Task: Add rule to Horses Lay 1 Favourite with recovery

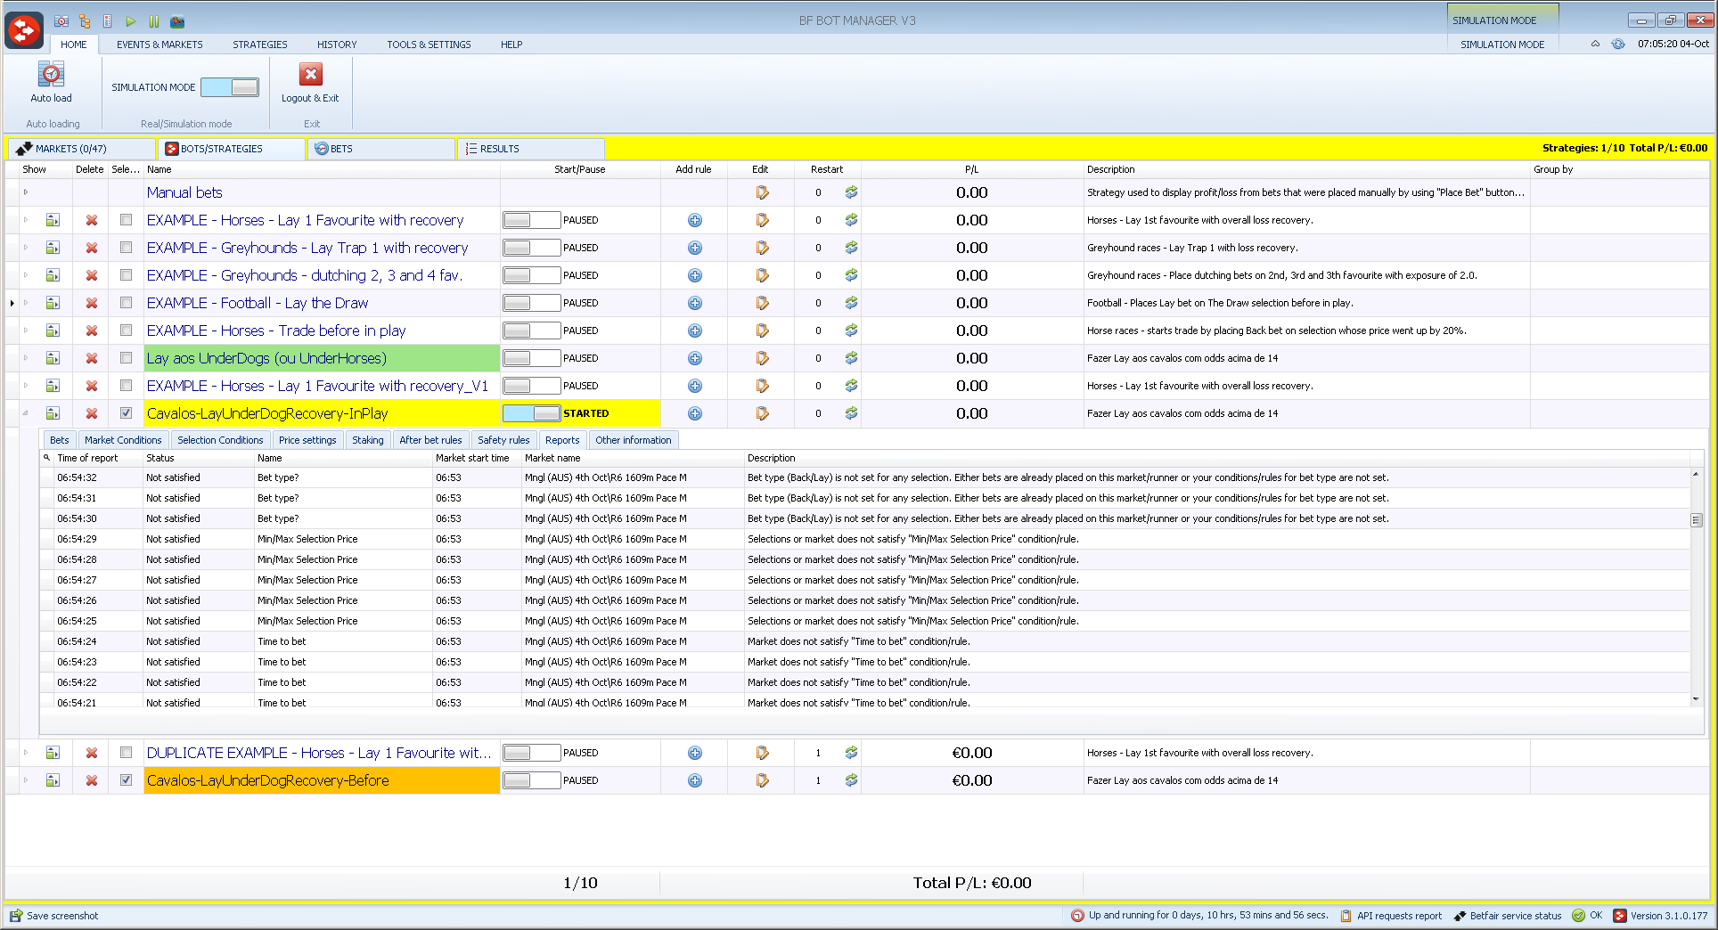Action: coord(695,220)
